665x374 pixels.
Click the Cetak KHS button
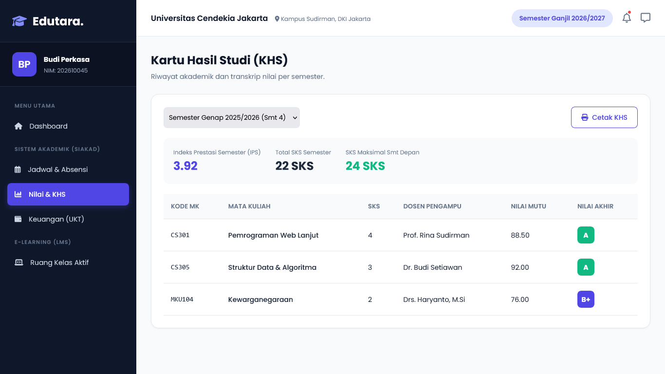click(x=604, y=117)
